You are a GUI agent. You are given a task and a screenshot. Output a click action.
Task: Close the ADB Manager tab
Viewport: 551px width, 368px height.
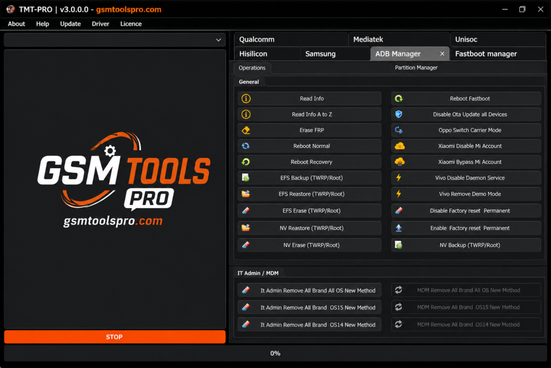coord(442,54)
